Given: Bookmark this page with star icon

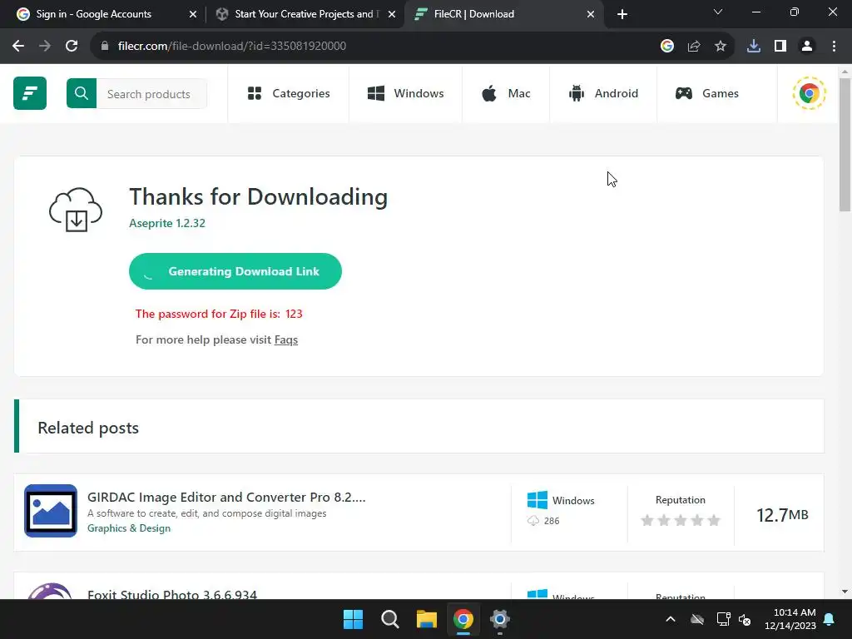Looking at the screenshot, I should tap(721, 46).
